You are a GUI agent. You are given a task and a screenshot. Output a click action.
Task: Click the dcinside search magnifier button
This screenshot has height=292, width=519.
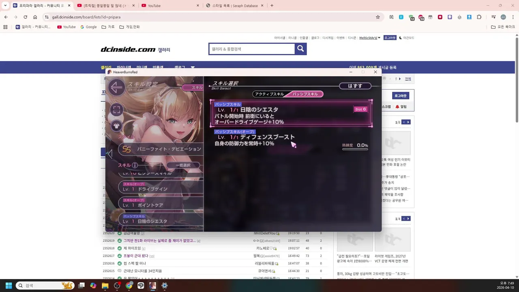(x=300, y=49)
